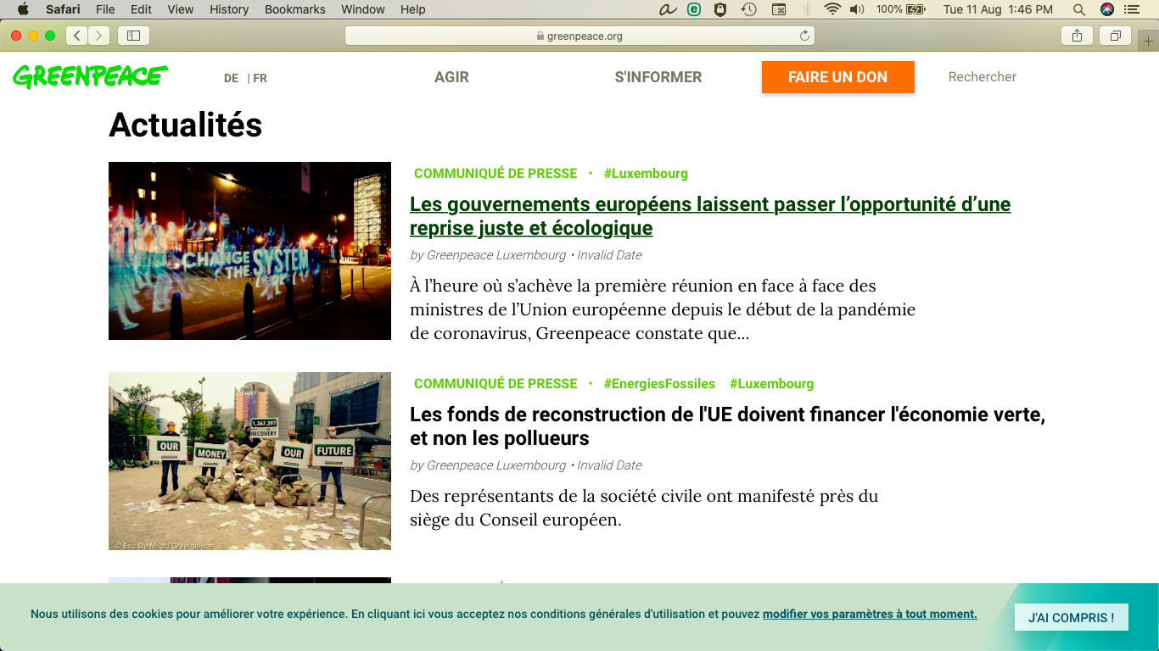Click the #EnergiesFossiles tag

[x=659, y=384]
